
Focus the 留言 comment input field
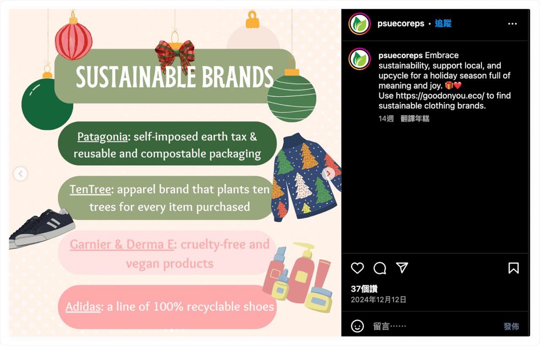click(x=435, y=326)
